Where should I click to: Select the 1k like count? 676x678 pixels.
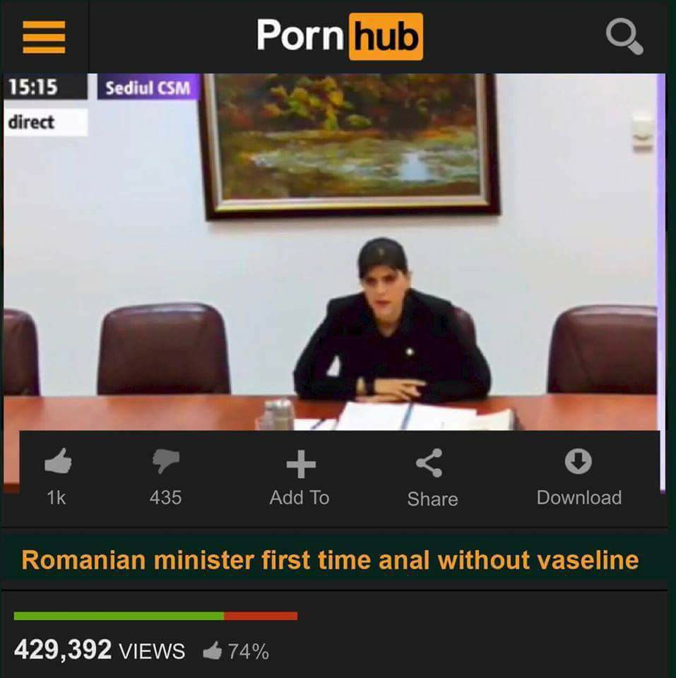click(x=57, y=498)
